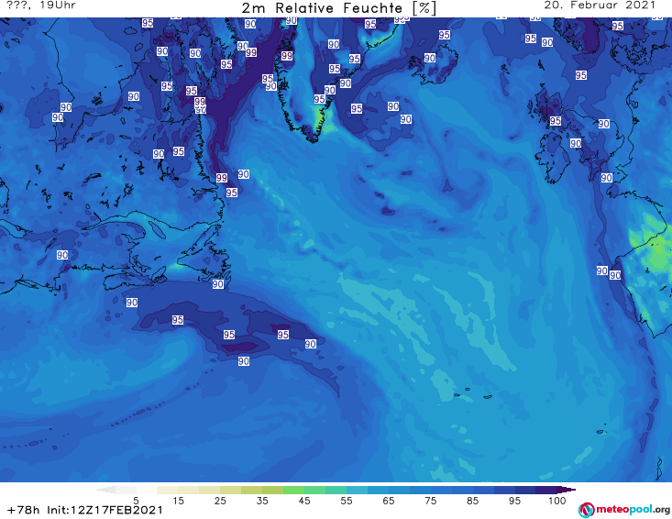Click the "100" tick label on the color scale
This screenshot has width=672, height=519.
(557, 501)
